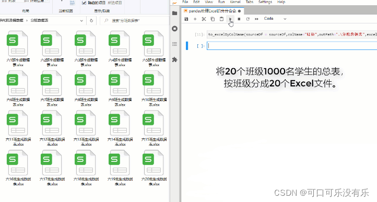Cut the selected cell with the scissors icon
The image size is (377, 202).
coord(204,19)
